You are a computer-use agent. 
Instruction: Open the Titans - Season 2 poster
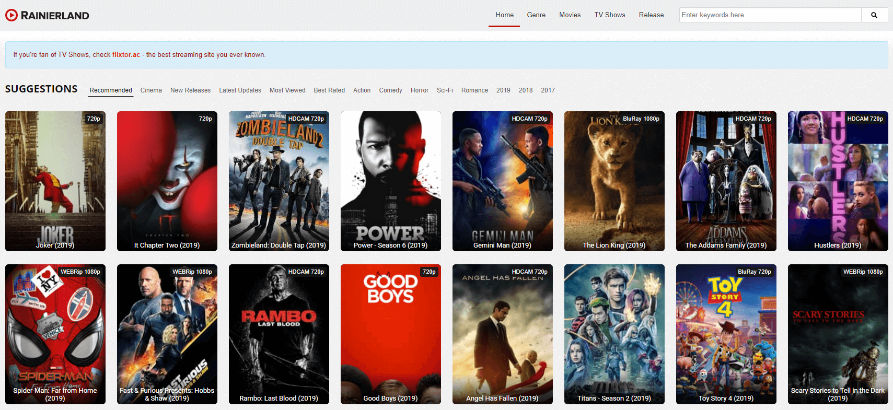(614, 334)
